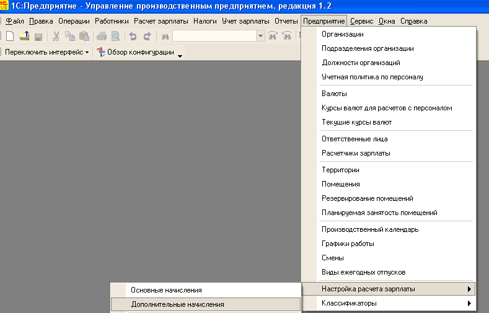Click into the toolbar search input field

[x=214, y=36]
